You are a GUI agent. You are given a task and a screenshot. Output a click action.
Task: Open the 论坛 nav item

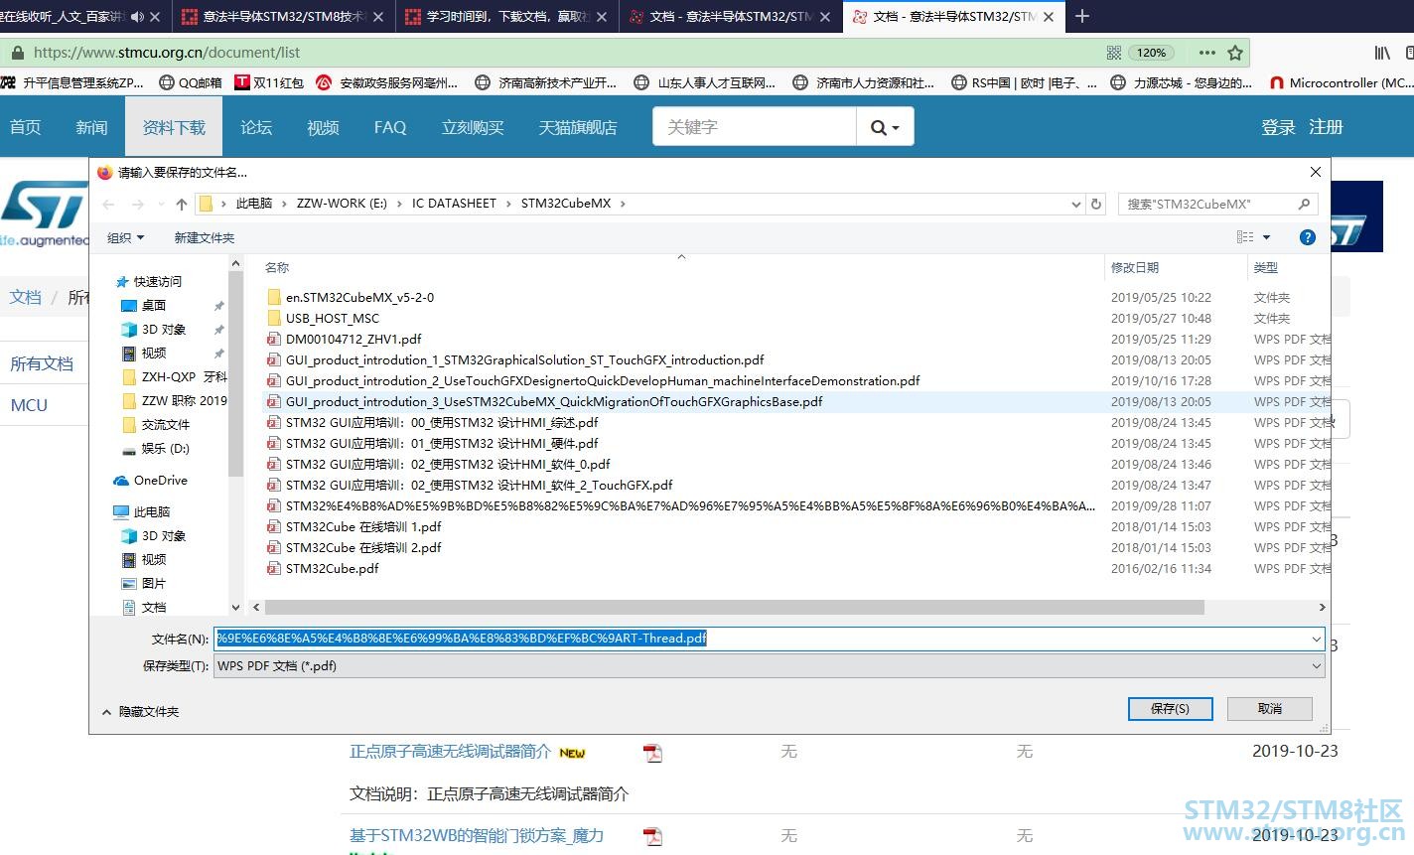(x=256, y=127)
